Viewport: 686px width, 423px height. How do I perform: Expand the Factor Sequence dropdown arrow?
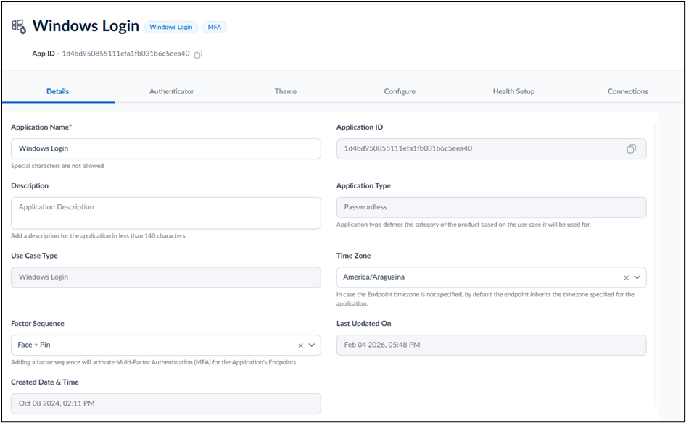click(312, 345)
